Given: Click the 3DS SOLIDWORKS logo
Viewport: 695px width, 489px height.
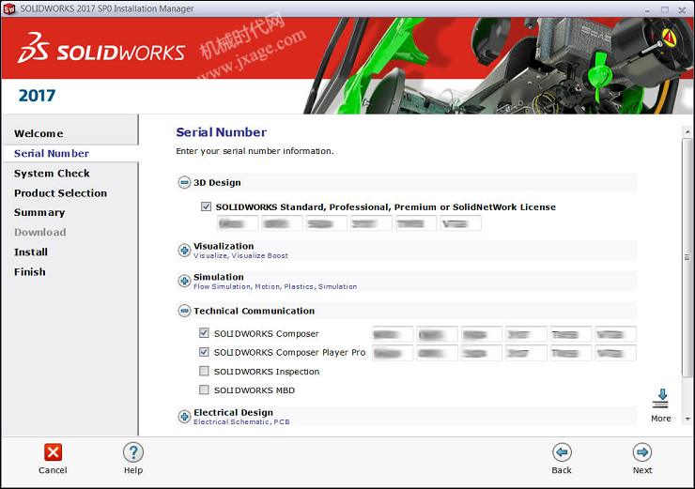Looking at the screenshot, I should tap(101, 48).
